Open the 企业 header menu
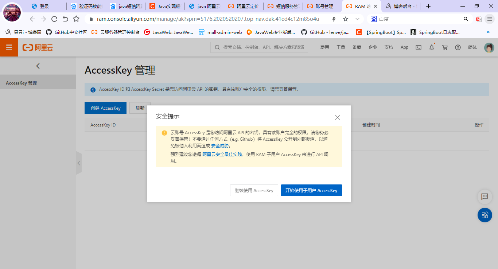498x269 pixels. [x=373, y=47]
